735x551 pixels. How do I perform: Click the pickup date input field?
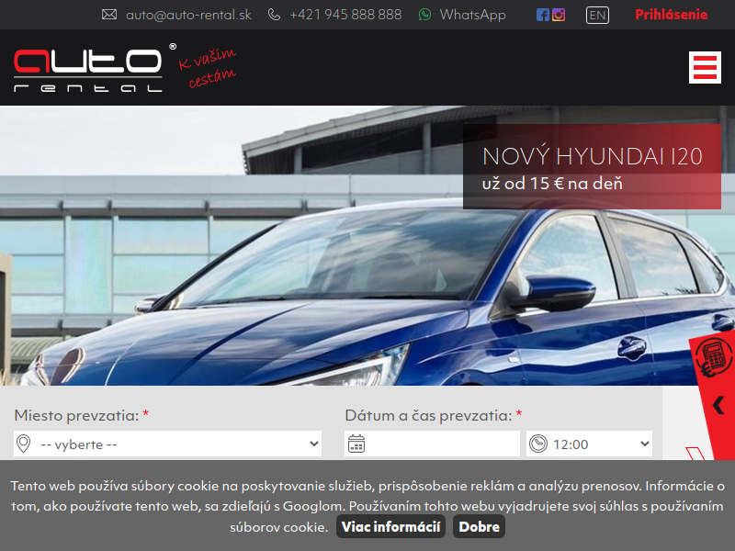[x=432, y=444]
